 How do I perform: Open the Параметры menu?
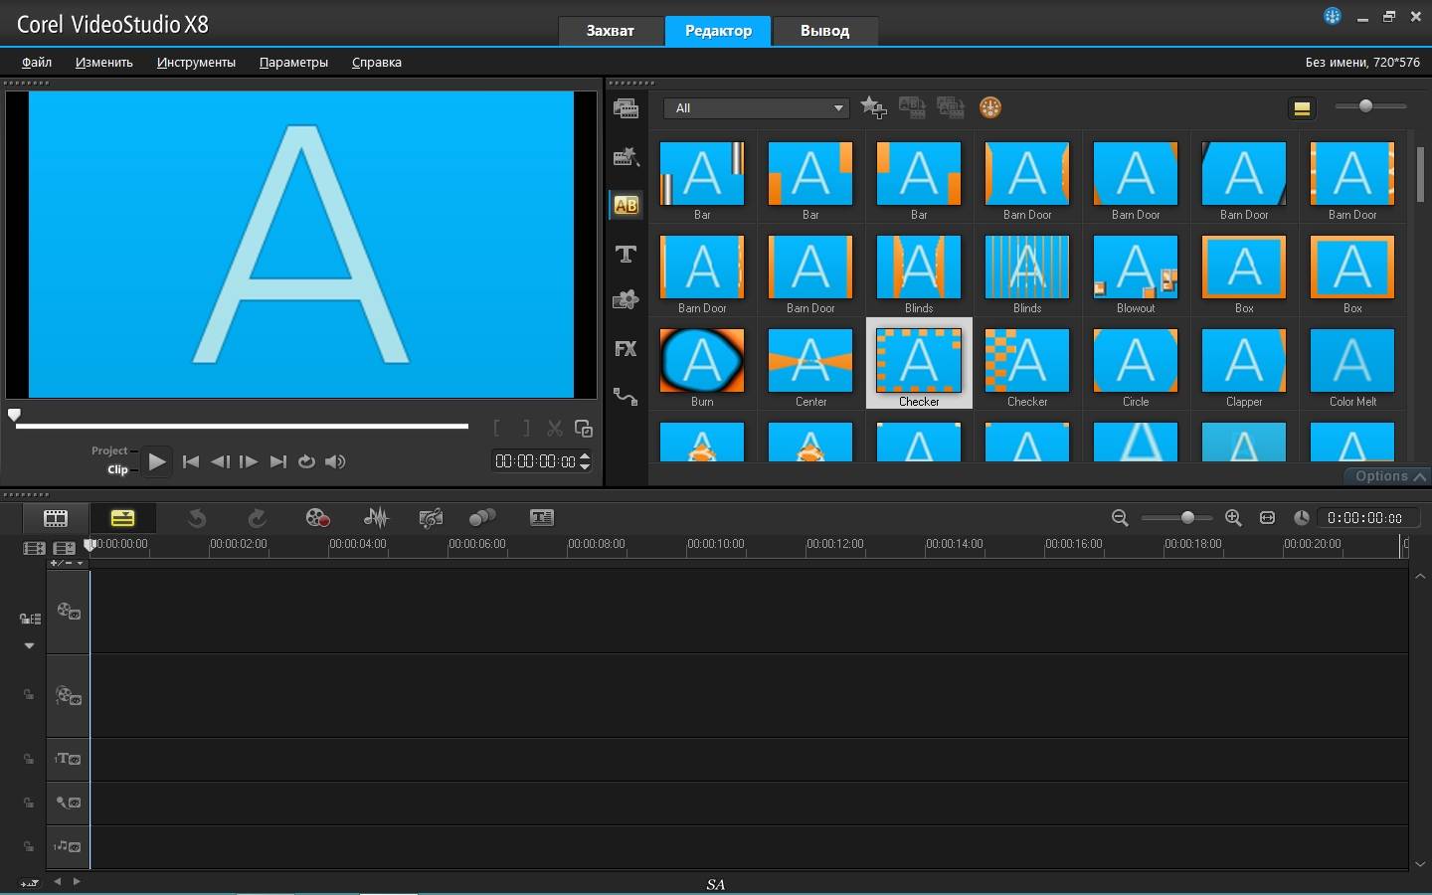[x=293, y=62]
